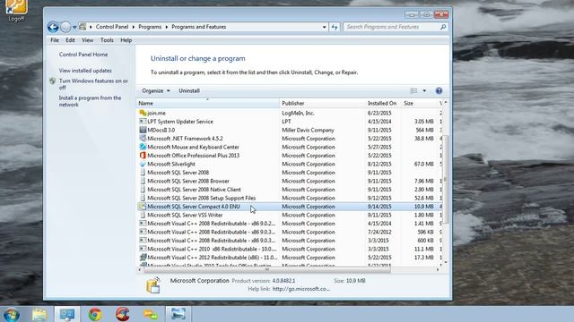The height and width of the screenshot is (322, 574).
Task: Go to Control Panel Home
Action: pyautogui.click(x=83, y=55)
